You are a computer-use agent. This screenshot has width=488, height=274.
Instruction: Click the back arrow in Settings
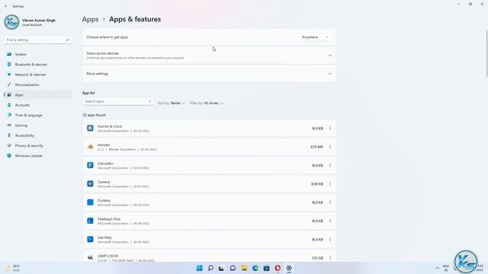coord(5,6)
